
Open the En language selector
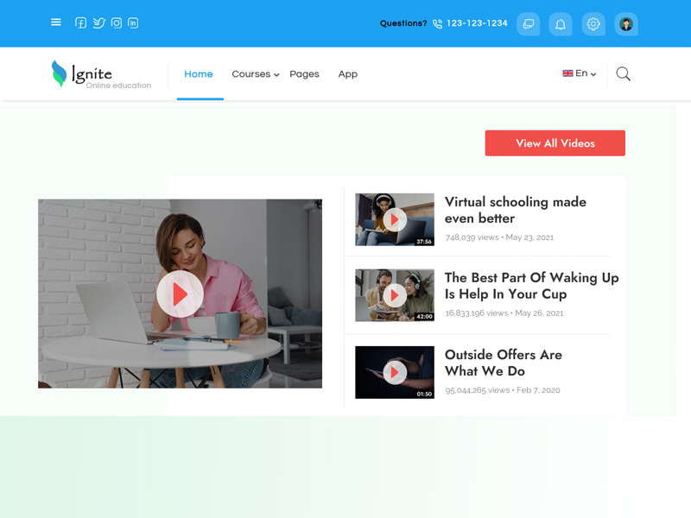(x=580, y=74)
